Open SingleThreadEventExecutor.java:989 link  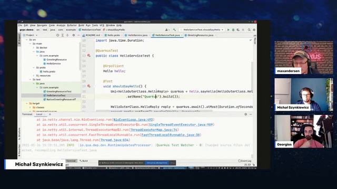181,125
